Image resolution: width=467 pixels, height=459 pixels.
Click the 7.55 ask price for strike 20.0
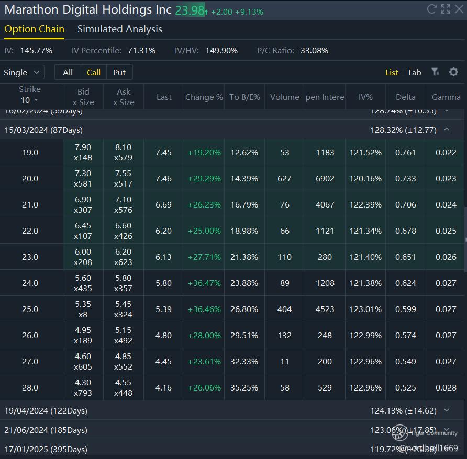(124, 174)
